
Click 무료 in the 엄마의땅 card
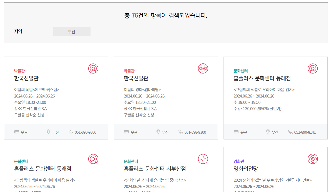pos(134,132)
